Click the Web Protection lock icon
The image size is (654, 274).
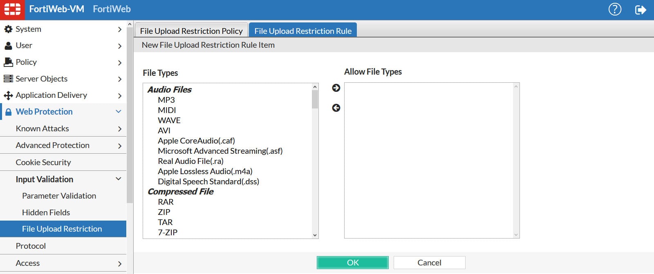(8, 112)
